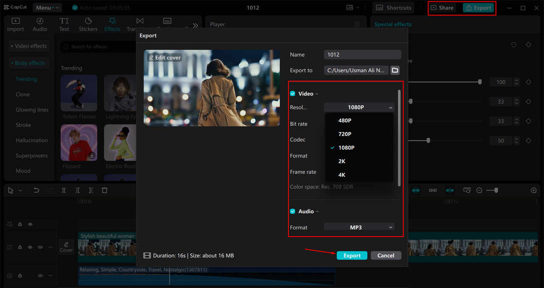Expand the pointer tool dropdown chevron
Viewport: 544px width, 288px height.
coord(20,191)
